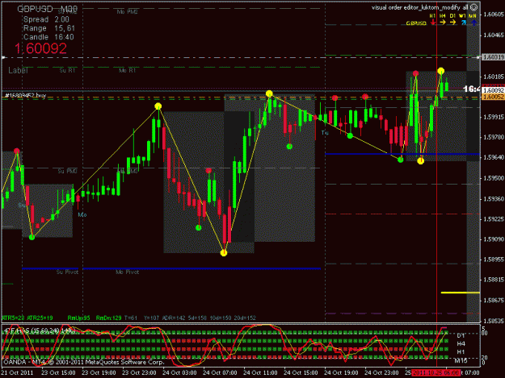
Task: Click the 'RmUp:95' readout
Action: coord(78,318)
